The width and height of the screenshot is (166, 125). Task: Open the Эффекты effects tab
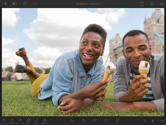coord(44,121)
